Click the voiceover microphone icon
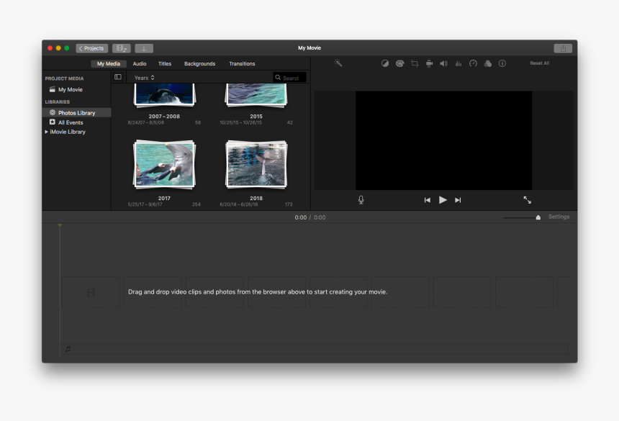 [x=361, y=200]
